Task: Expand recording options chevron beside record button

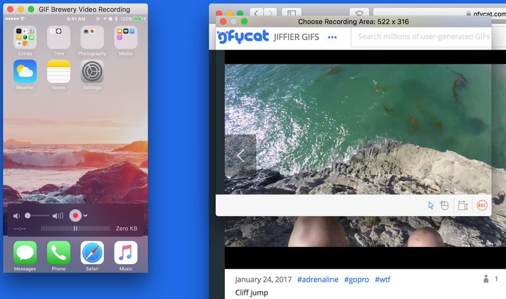Action: [x=86, y=216]
